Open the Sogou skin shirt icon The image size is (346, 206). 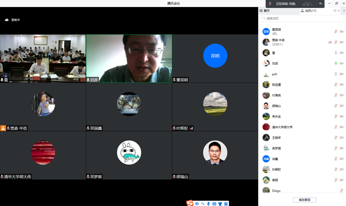pos(220,204)
